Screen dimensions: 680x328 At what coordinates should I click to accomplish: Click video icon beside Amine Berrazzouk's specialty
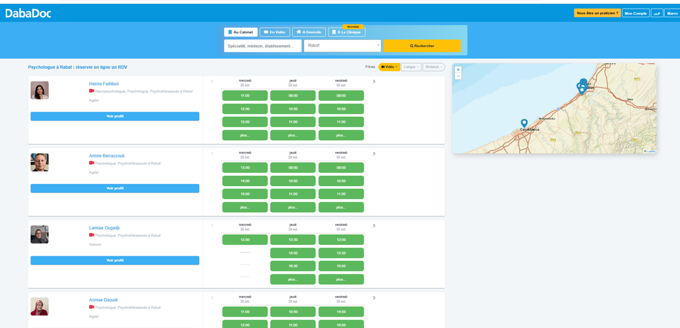(92, 163)
